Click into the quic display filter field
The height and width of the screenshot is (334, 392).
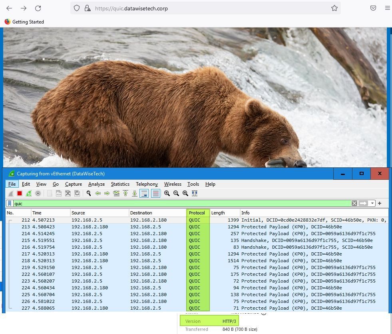point(182,204)
